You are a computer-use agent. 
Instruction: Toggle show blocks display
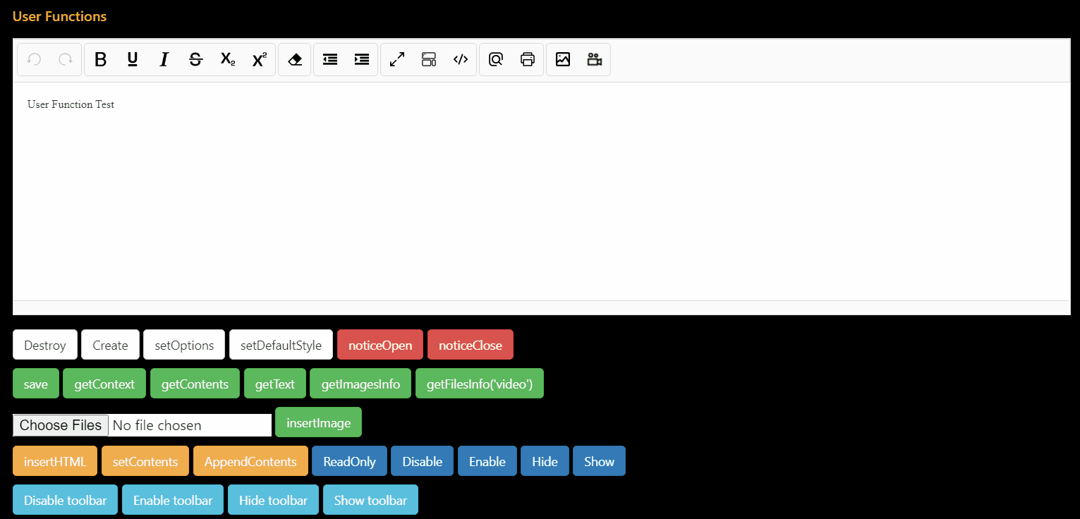tap(428, 59)
